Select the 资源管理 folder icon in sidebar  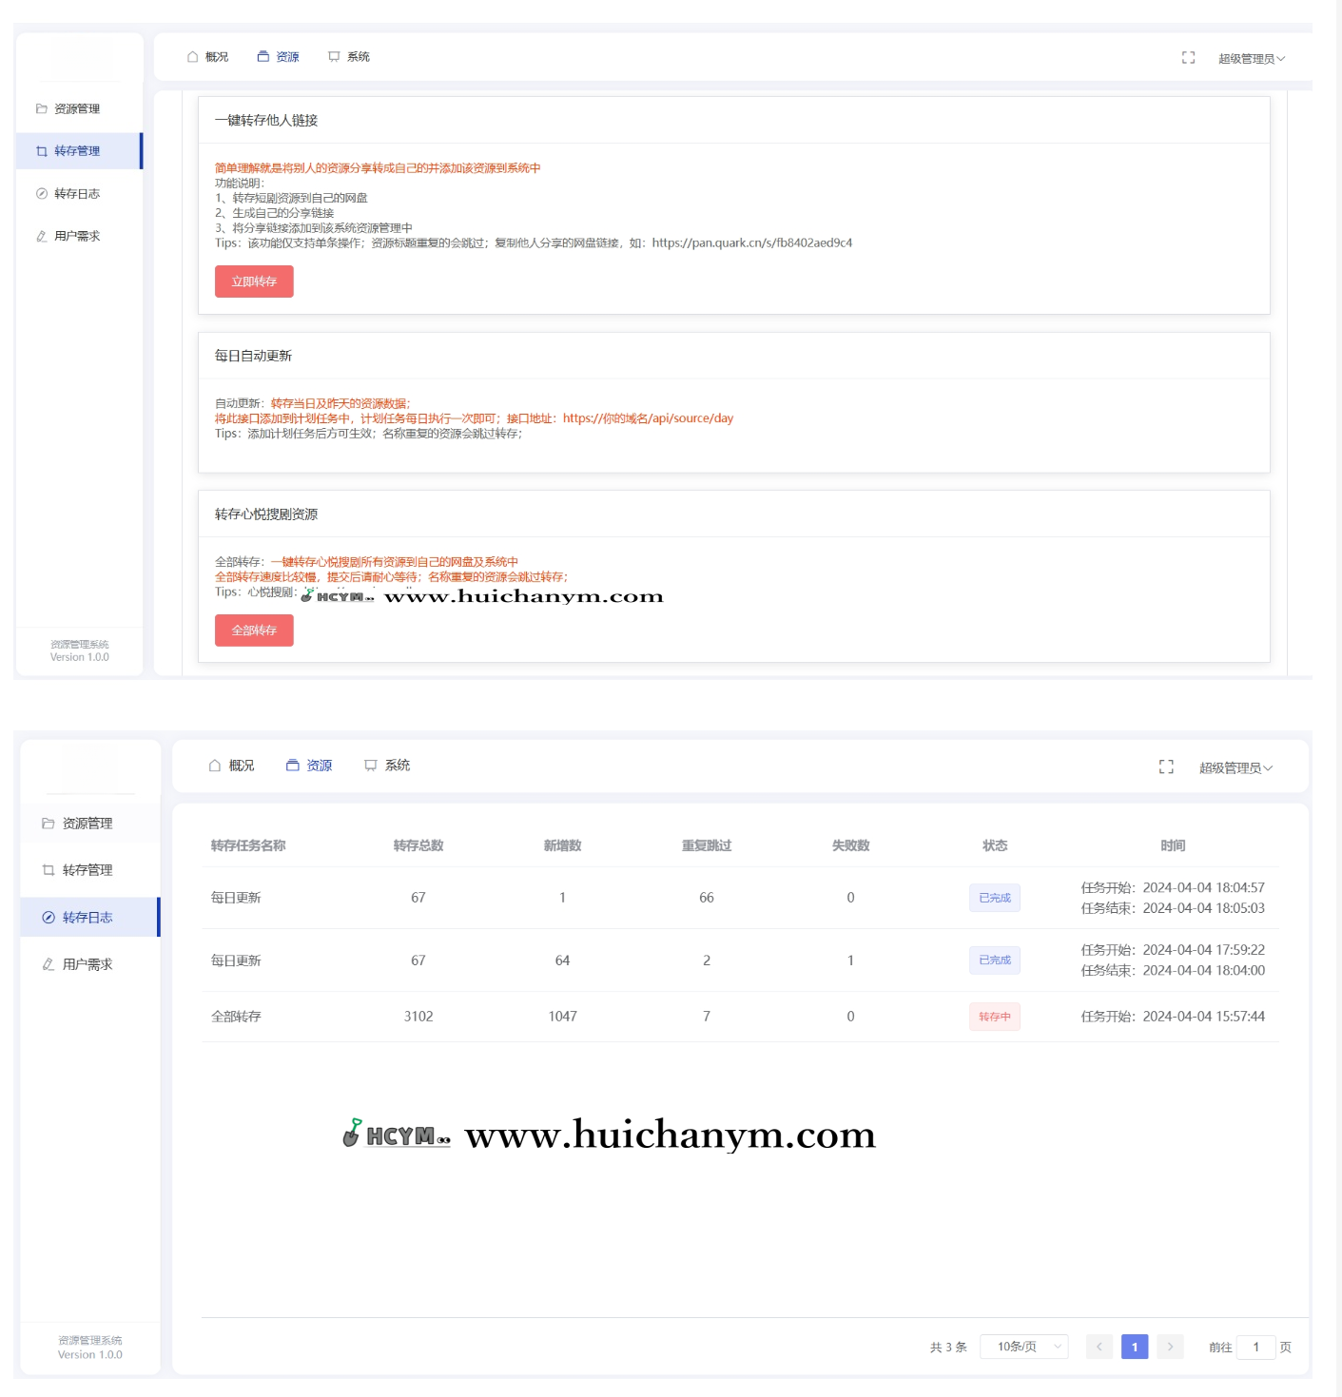[41, 108]
